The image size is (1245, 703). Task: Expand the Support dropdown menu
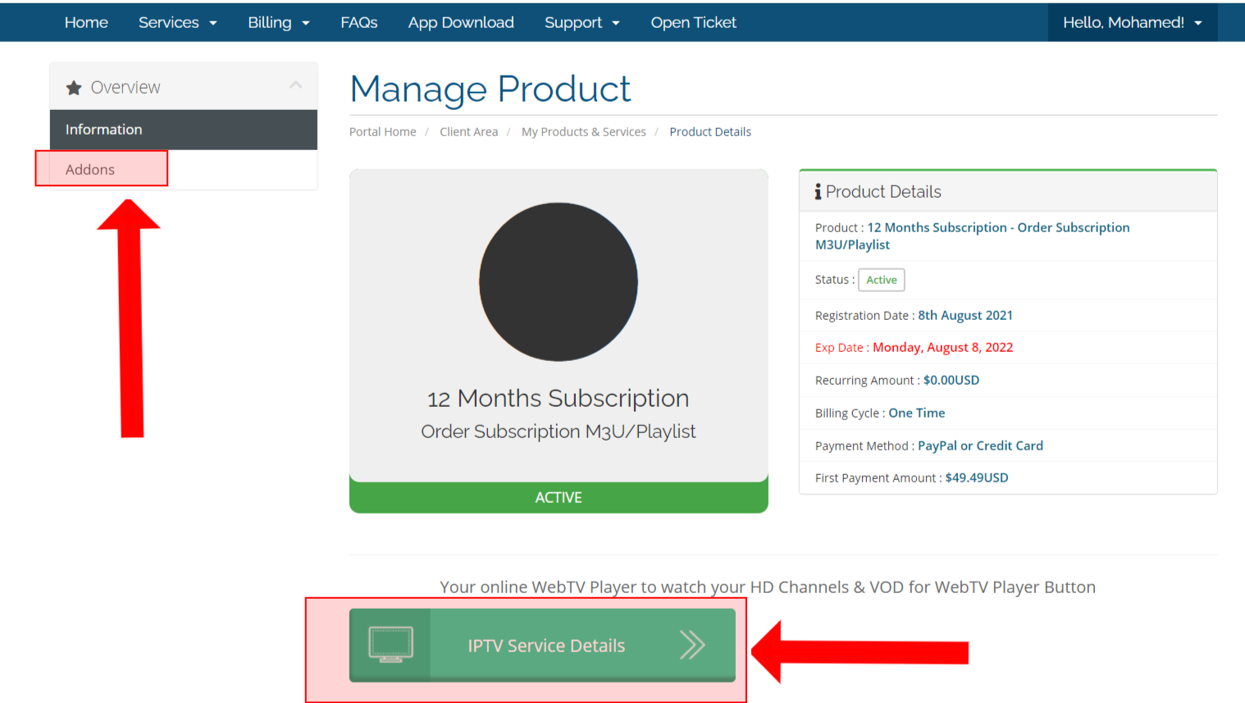tap(582, 22)
